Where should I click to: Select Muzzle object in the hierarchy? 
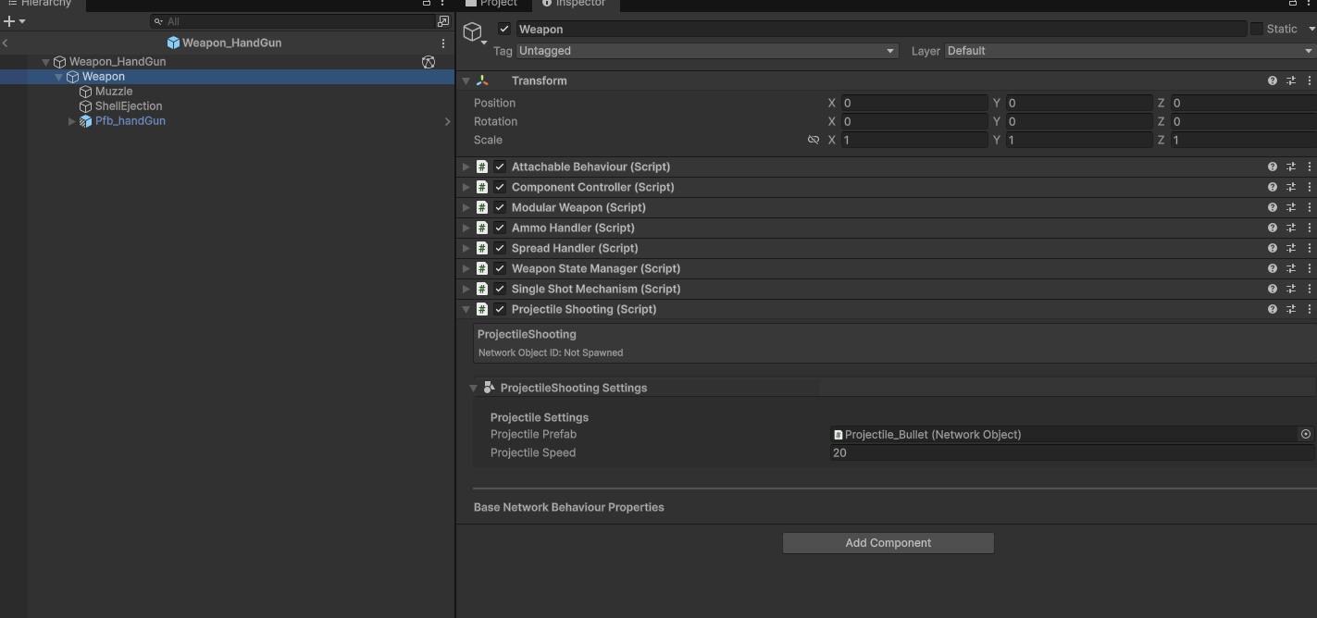pos(114,92)
